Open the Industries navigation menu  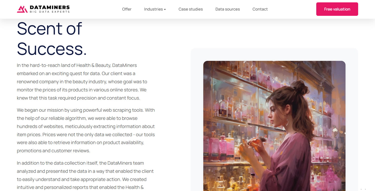point(153,9)
